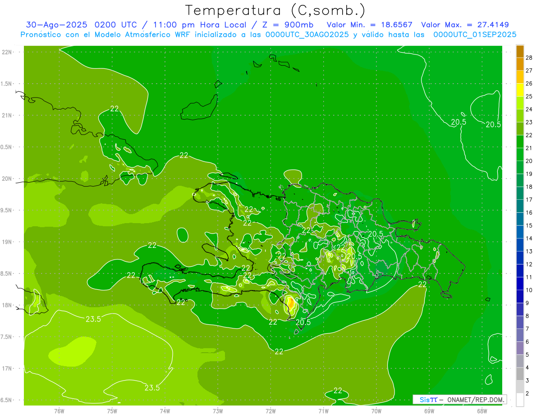The height and width of the screenshot is (417, 541).
Task: Click the green swatch between 21 and 22
Action: click(520, 142)
